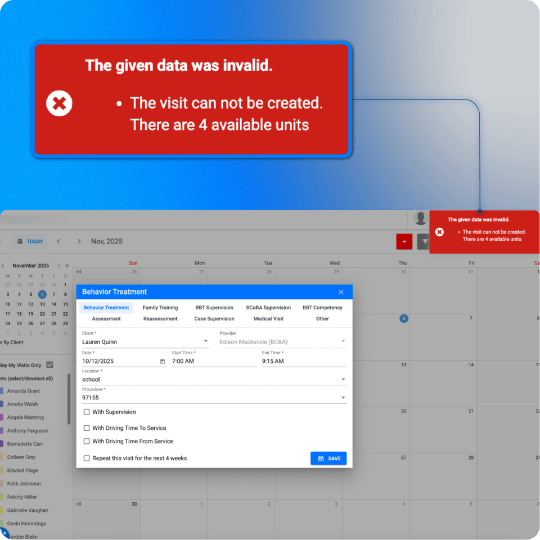Select the Medical Visit tab
The width and height of the screenshot is (540, 540).
click(x=268, y=319)
